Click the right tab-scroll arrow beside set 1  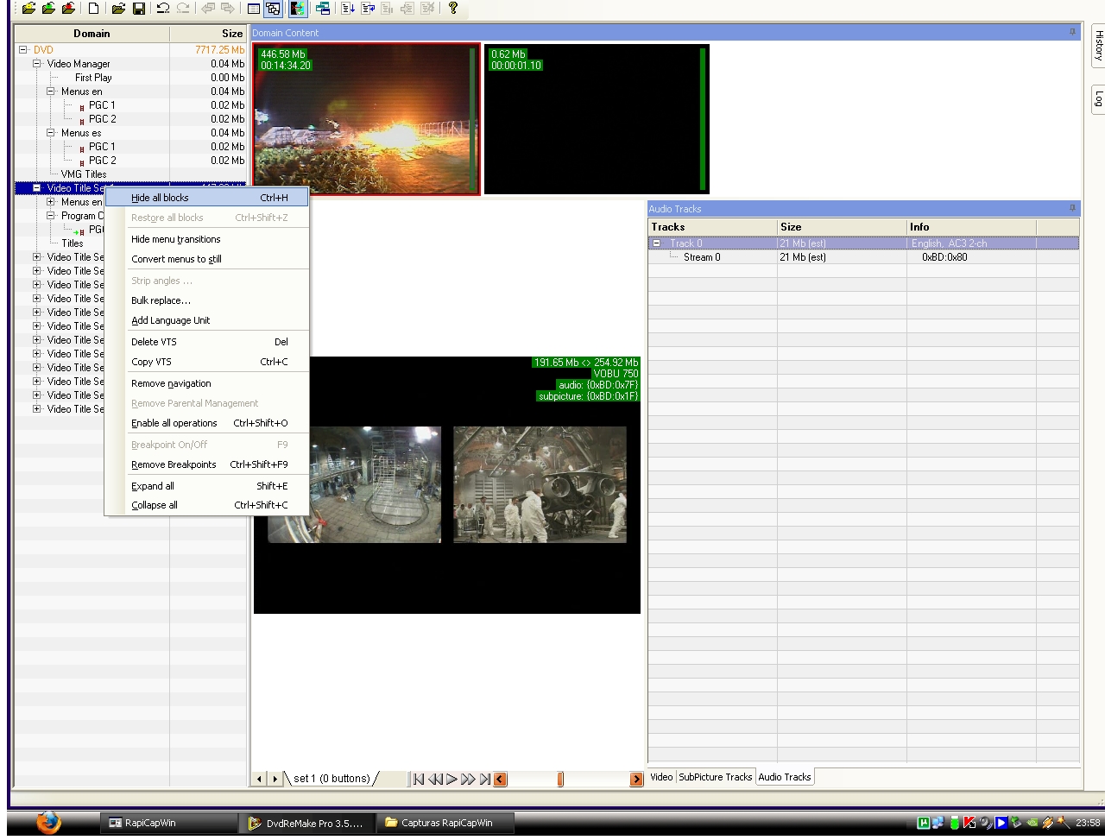coord(275,779)
